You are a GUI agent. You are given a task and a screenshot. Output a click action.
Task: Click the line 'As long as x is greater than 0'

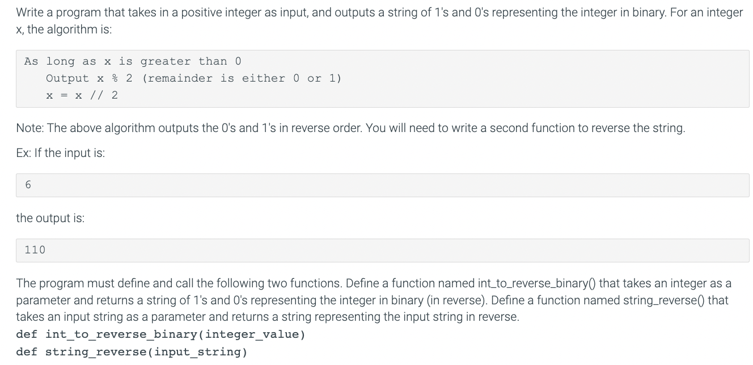[x=133, y=61]
